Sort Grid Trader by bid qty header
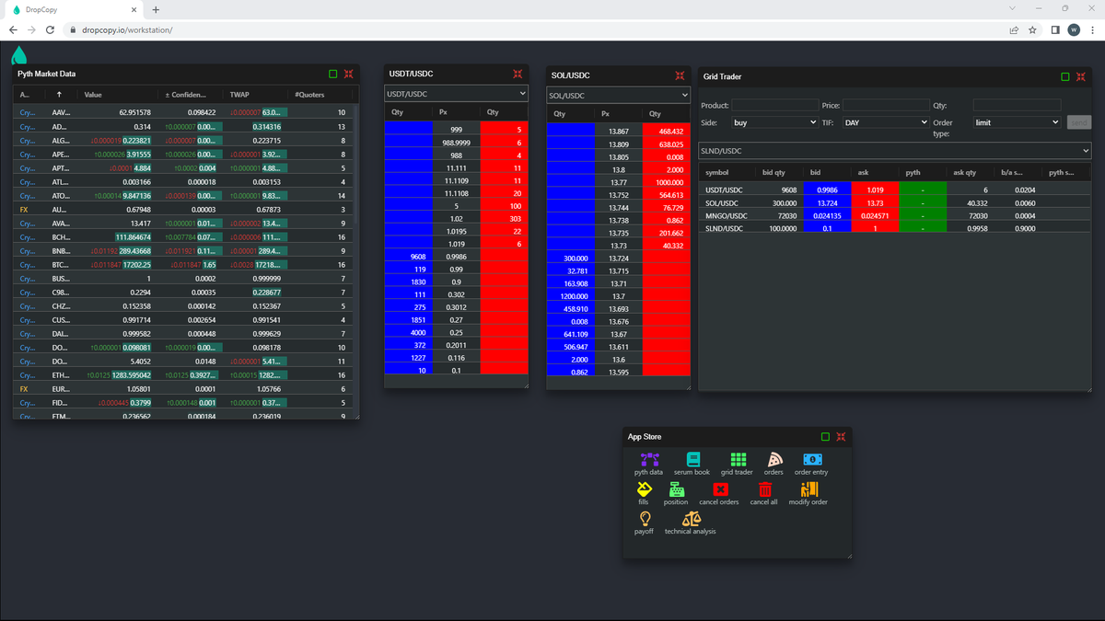Screen dimensions: 1105x621 pos(774,173)
